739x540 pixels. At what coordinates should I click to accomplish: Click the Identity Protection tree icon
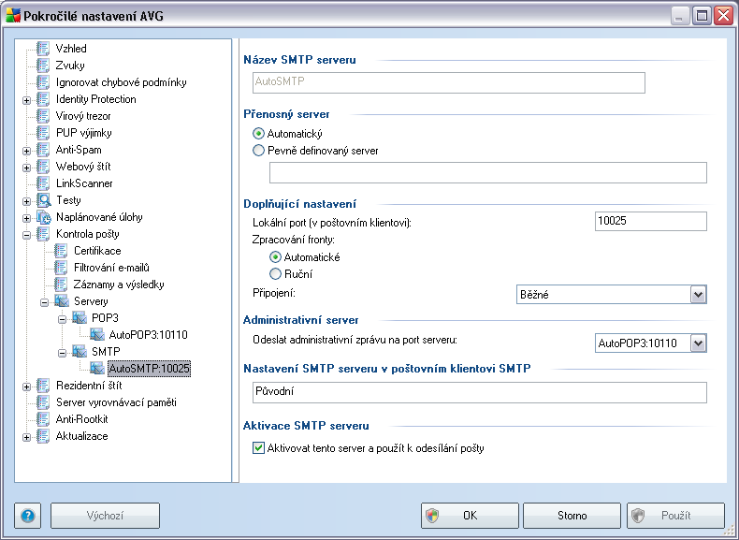click(43, 99)
